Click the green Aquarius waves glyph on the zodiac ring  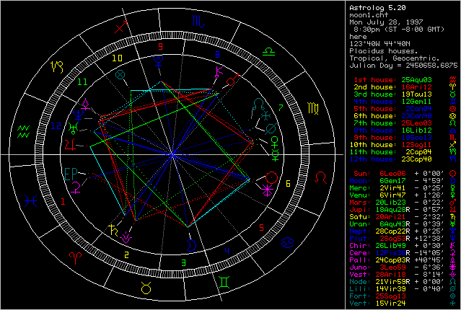click(24, 132)
